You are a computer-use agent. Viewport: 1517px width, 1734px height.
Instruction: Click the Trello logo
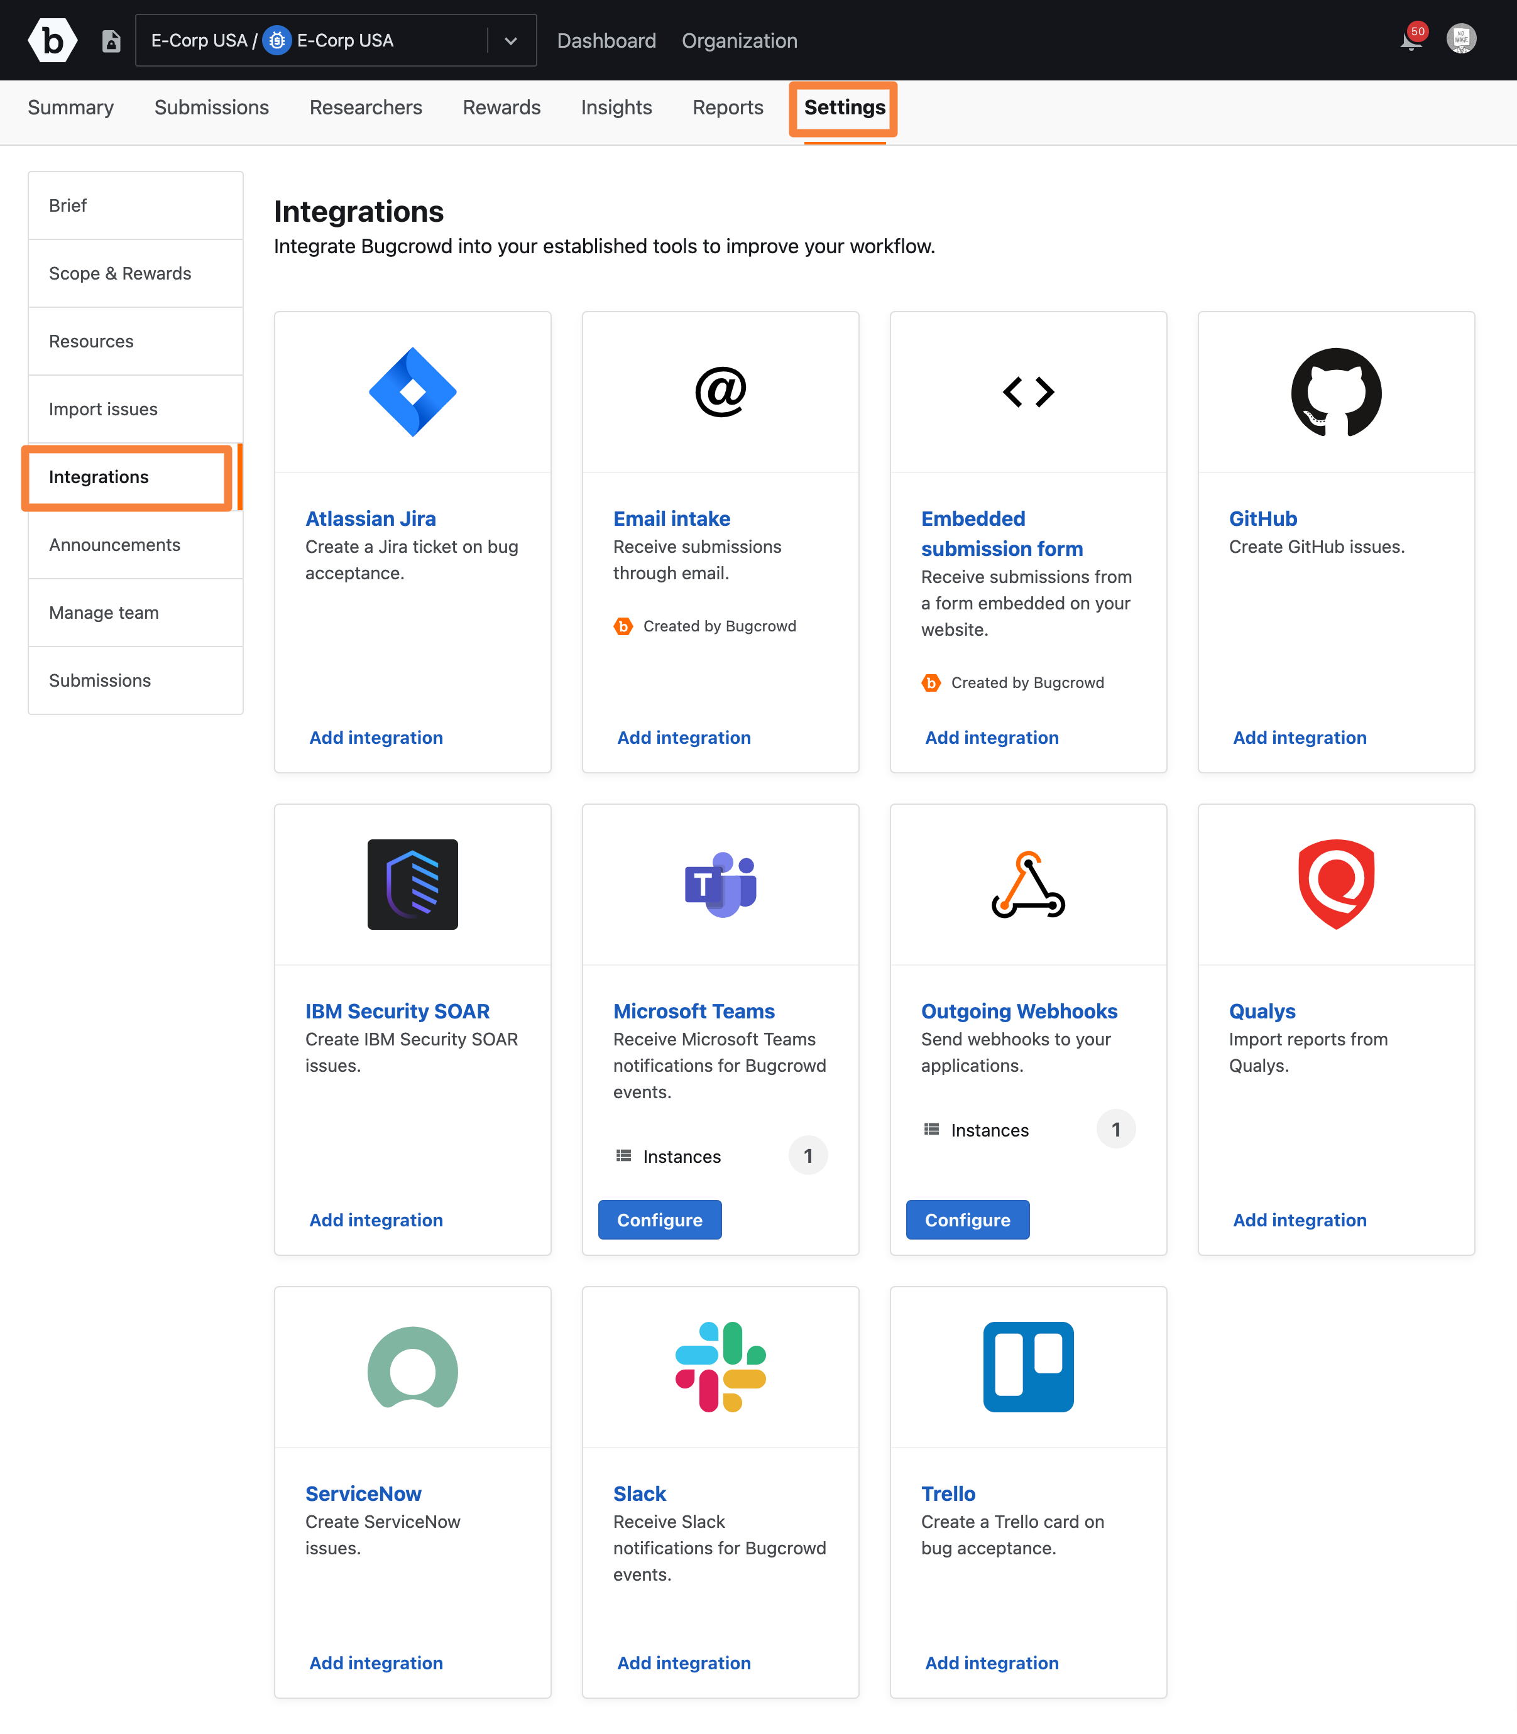1029,1366
